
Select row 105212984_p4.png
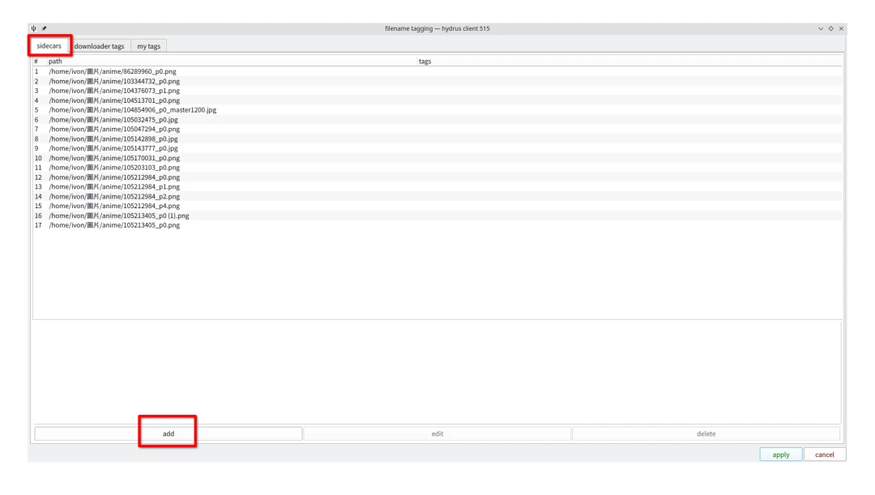[x=437, y=206]
